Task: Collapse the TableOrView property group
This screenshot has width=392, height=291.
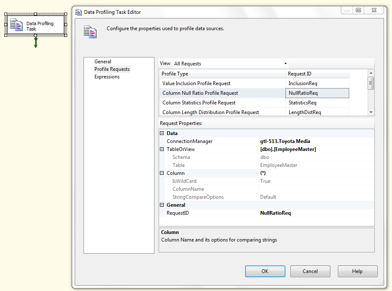Action: tap(162, 149)
